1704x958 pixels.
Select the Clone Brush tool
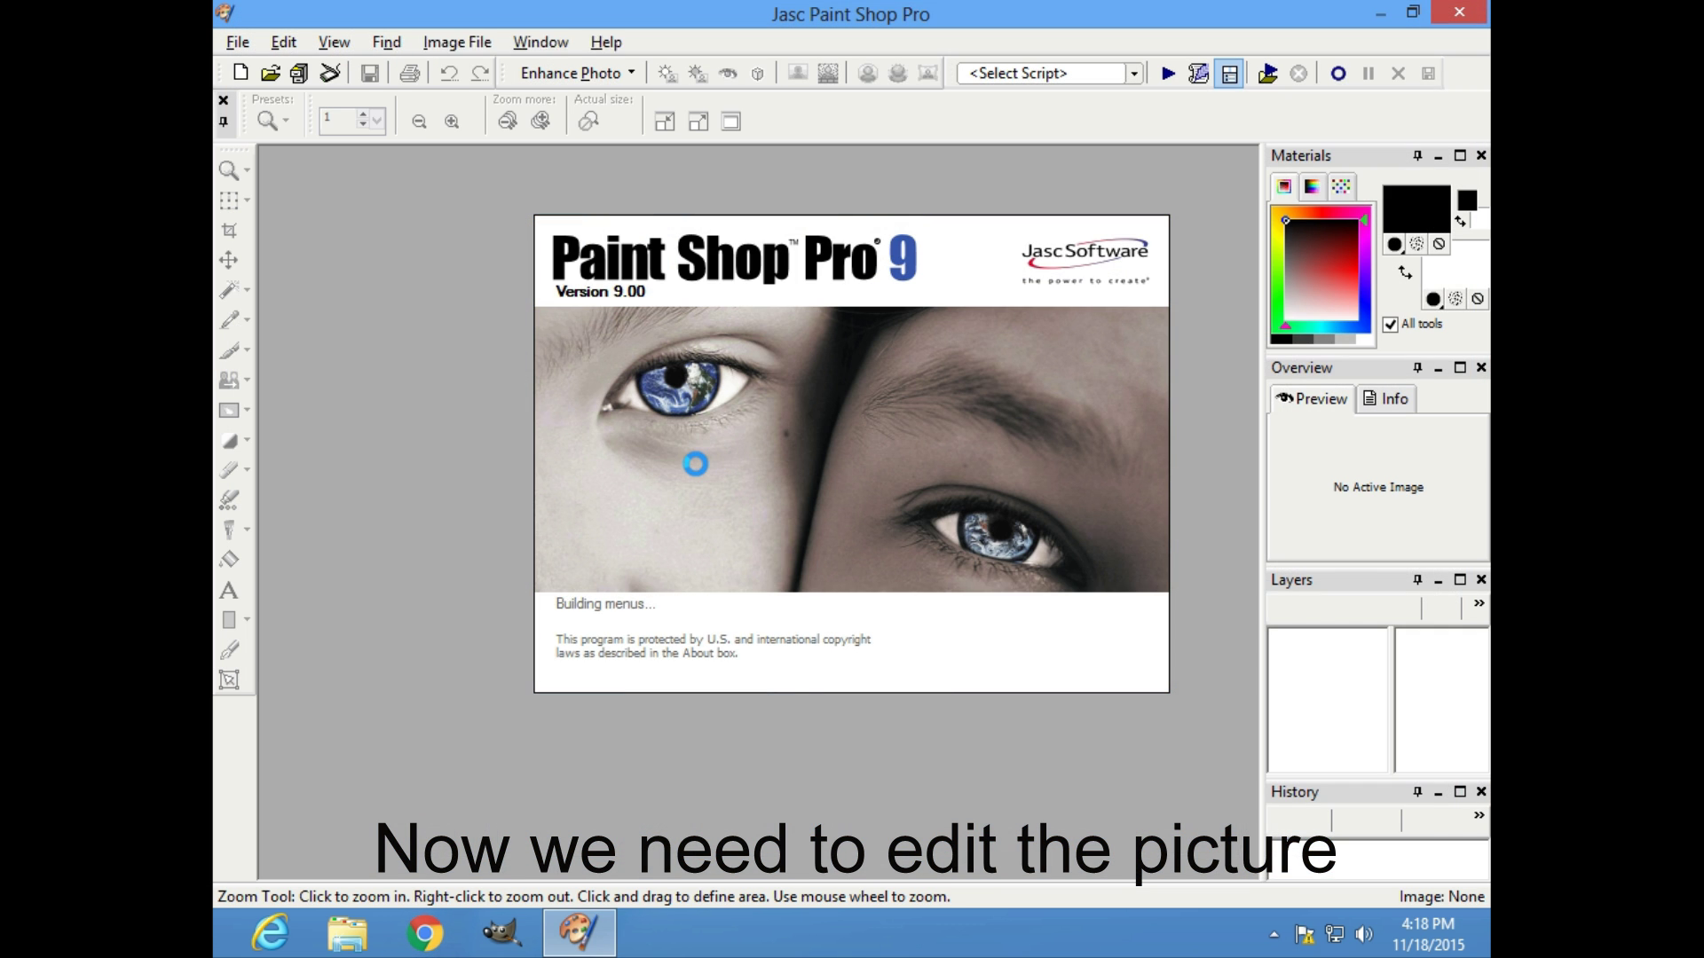pos(229,380)
